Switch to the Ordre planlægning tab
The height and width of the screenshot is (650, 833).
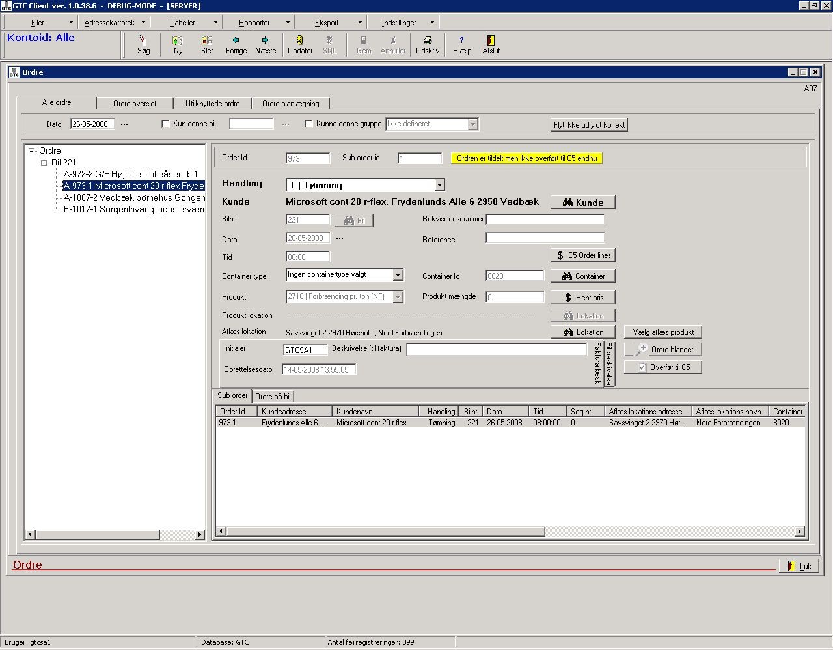coord(291,104)
